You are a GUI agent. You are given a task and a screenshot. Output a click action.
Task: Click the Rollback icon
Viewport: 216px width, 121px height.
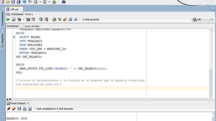47,19
